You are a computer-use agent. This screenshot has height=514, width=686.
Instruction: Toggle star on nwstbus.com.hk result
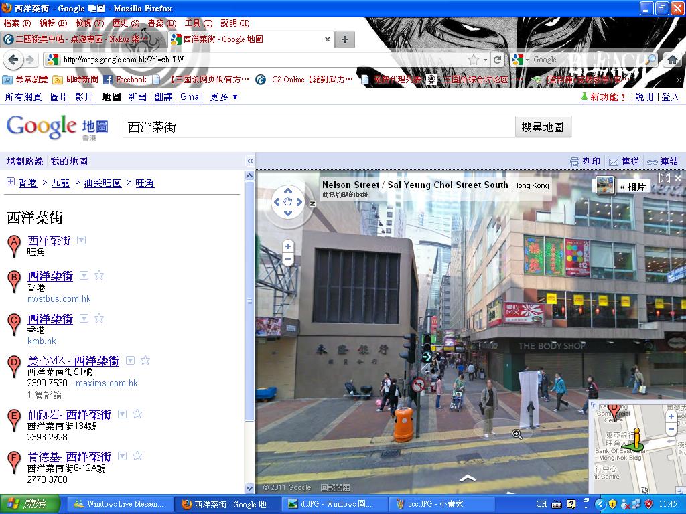(x=99, y=275)
